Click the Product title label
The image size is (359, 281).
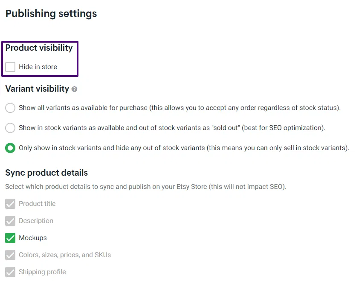pos(37,203)
